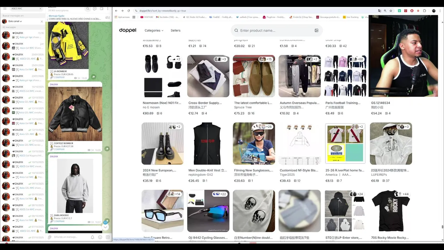Clear the ASICS NYC search field

click(x=40, y=8)
